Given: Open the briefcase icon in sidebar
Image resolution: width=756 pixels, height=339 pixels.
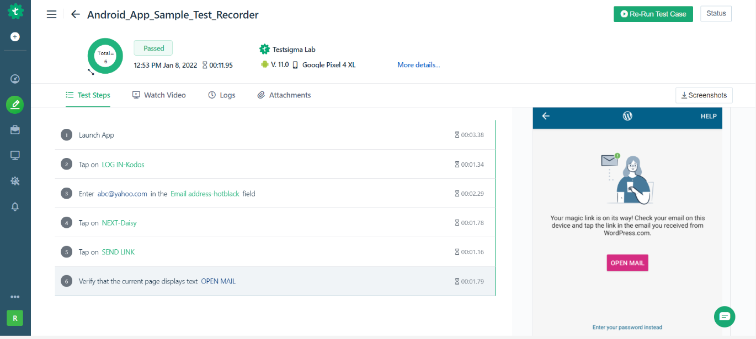Looking at the screenshot, I should [15, 130].
